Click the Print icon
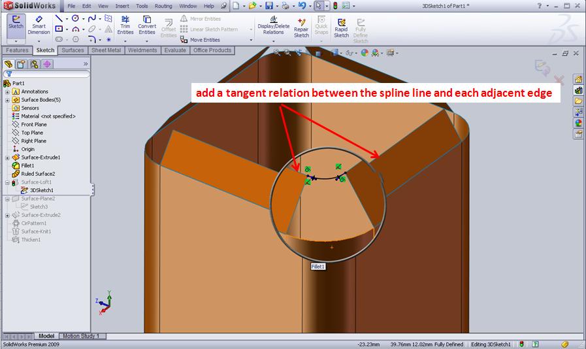Viewport: 586px width, 349px height. 285,6
